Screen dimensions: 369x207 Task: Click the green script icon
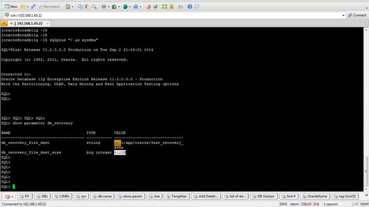pos(155,6)
